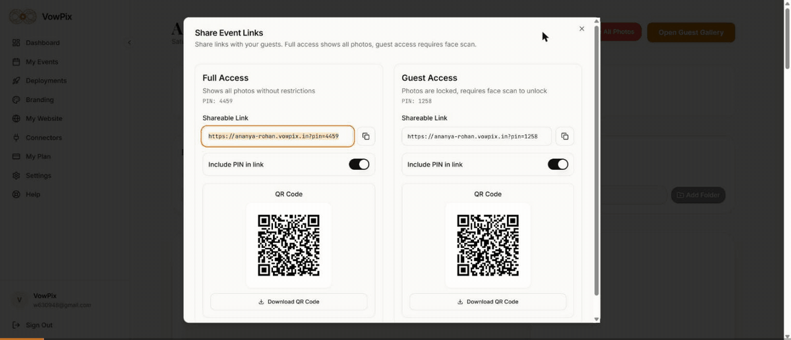Open the Branding page
791x340 pixels.
click(x=40, y=100)
